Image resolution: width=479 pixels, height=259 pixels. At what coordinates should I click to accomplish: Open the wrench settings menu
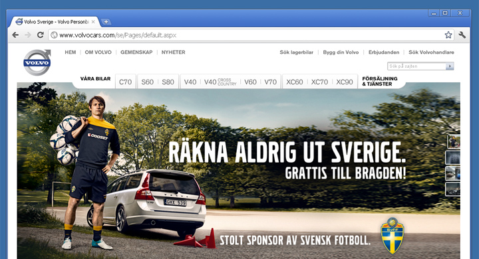[462, 35]
